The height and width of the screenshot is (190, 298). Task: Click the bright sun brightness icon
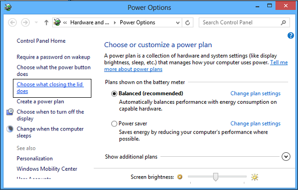(255, 177)
